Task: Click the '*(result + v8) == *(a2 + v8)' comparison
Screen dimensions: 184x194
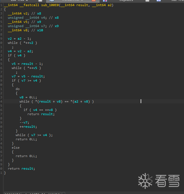Action: pyautogui.click(x=62, y=101)
